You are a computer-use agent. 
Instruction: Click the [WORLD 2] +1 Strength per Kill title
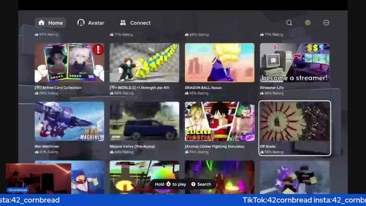coord(140,88)
